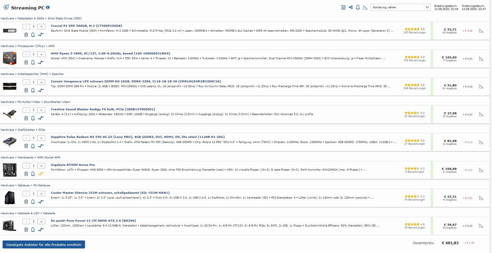Image resolution: width=492 pixels, height=253 pixels.
Task: Open AMD Ryzen 5 3600 product link
Action: tap(110, 53)
